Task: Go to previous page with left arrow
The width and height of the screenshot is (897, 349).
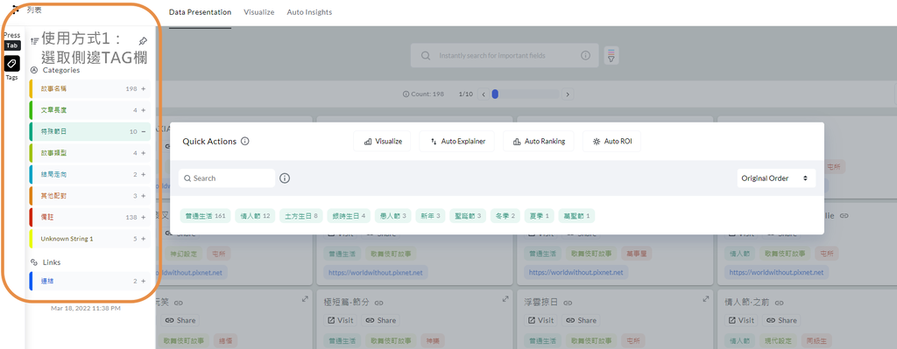Action: click(x=484, y=94)
